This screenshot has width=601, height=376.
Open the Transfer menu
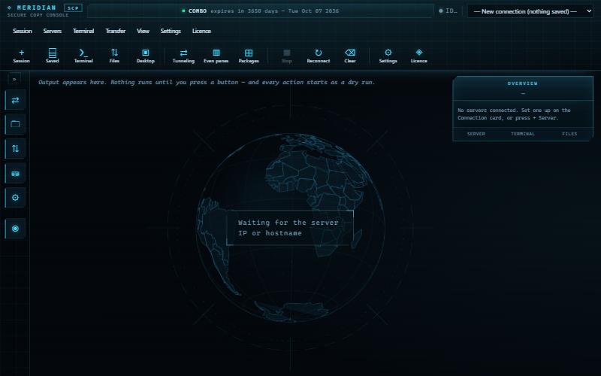point(116,31)
